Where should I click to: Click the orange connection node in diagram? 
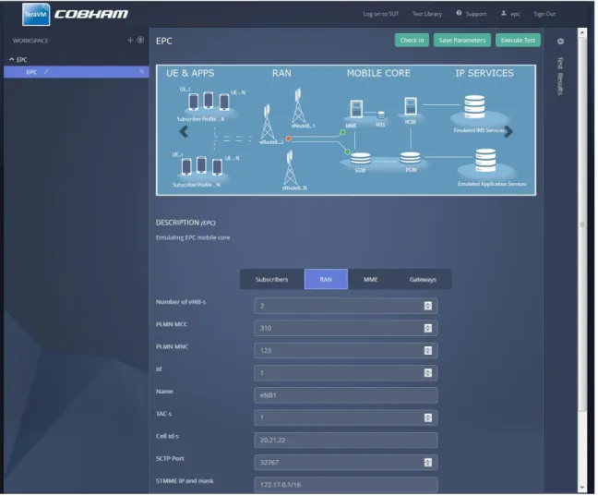288,139
